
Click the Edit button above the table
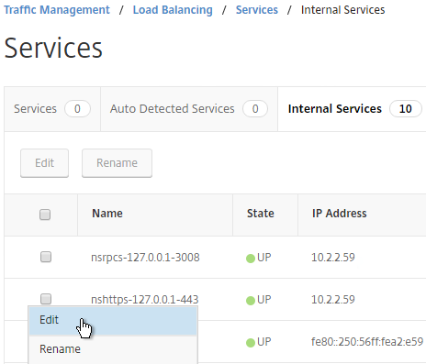click(45, 163)
